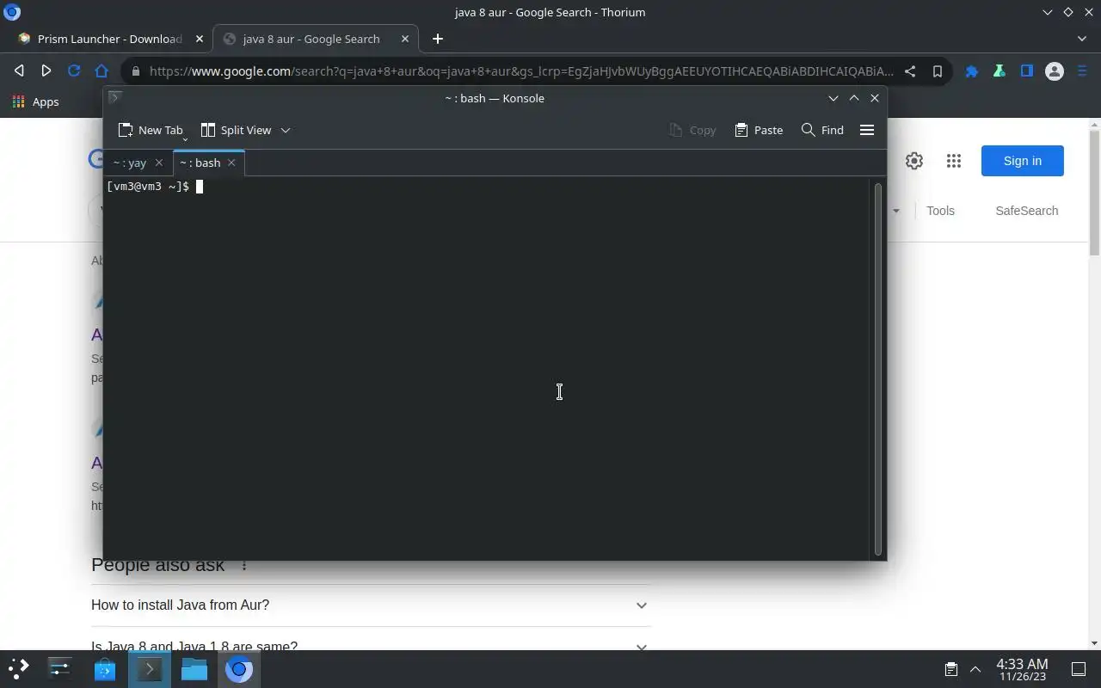
Task: Bookmark this page
Action: click(x=938, y=71)
